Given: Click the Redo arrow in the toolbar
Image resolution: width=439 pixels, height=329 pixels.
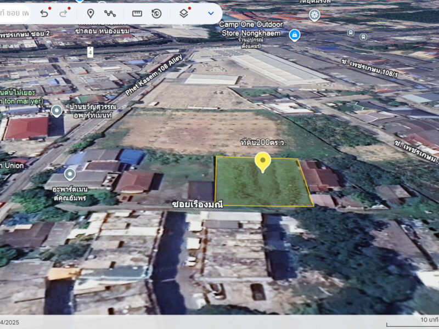Looking at the screenshot, I should [x=64, y=13].
